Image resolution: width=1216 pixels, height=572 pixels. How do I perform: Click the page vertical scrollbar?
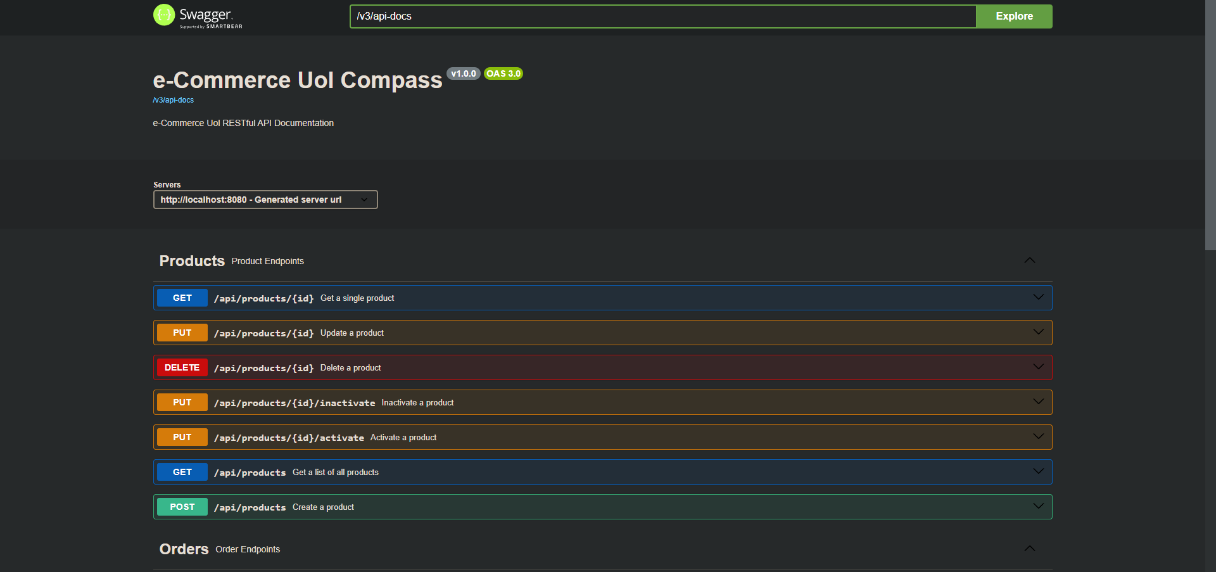(x=1210, y=127)
